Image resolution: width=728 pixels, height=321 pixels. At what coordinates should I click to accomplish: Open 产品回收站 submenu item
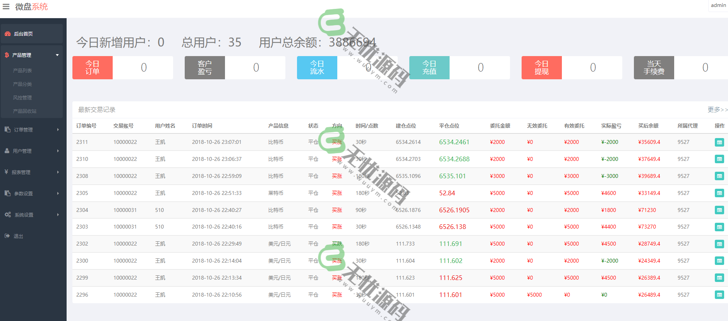(25, 111)
